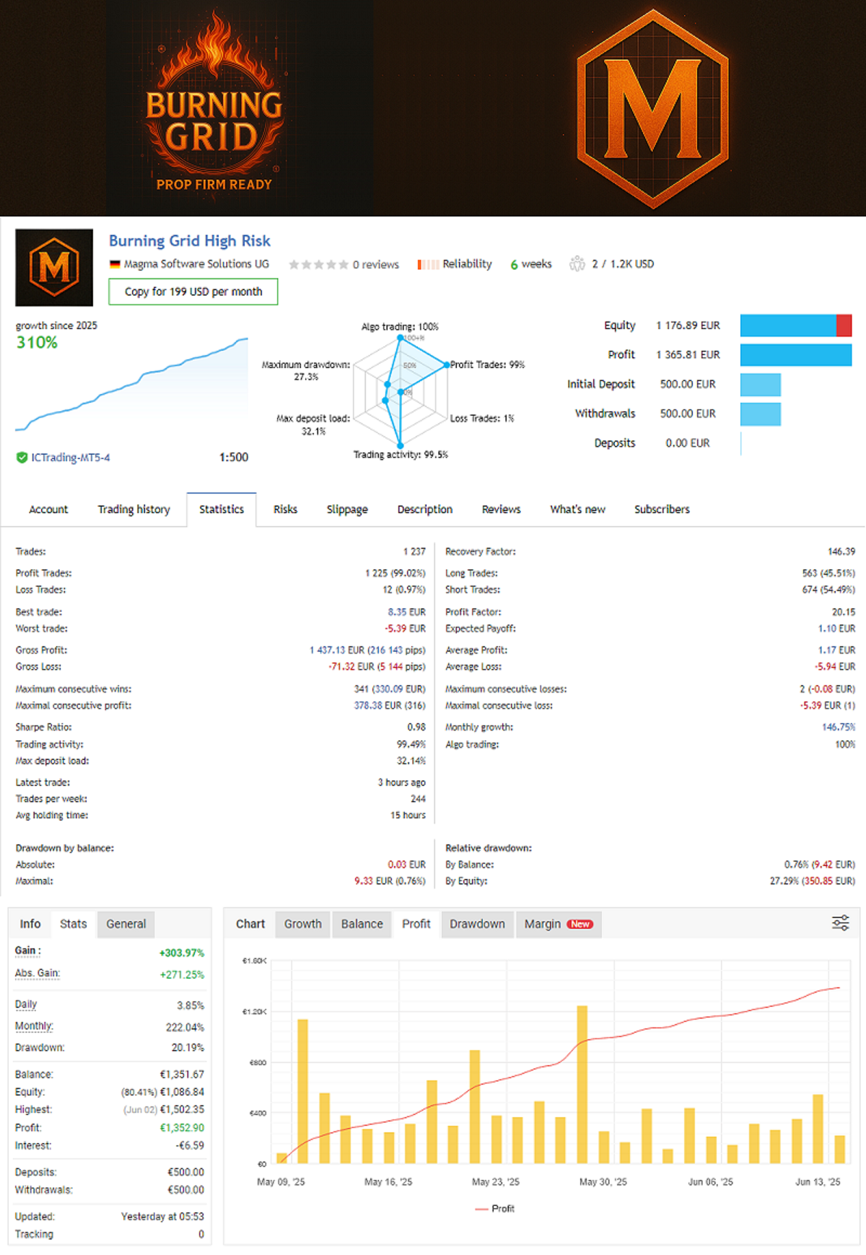Select the General tab in lower panel

point(126,924)
